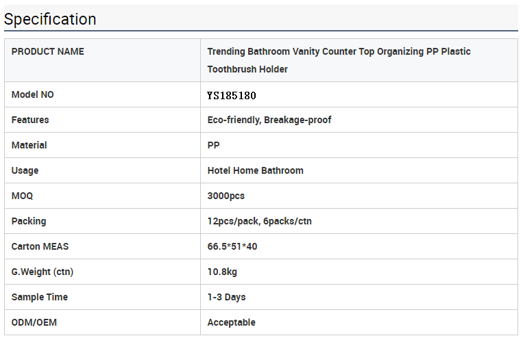Viewport: 523px width, 338px height.
Task: Click the Specification heading
Action: pyautogui.click(x=50, y=19)
